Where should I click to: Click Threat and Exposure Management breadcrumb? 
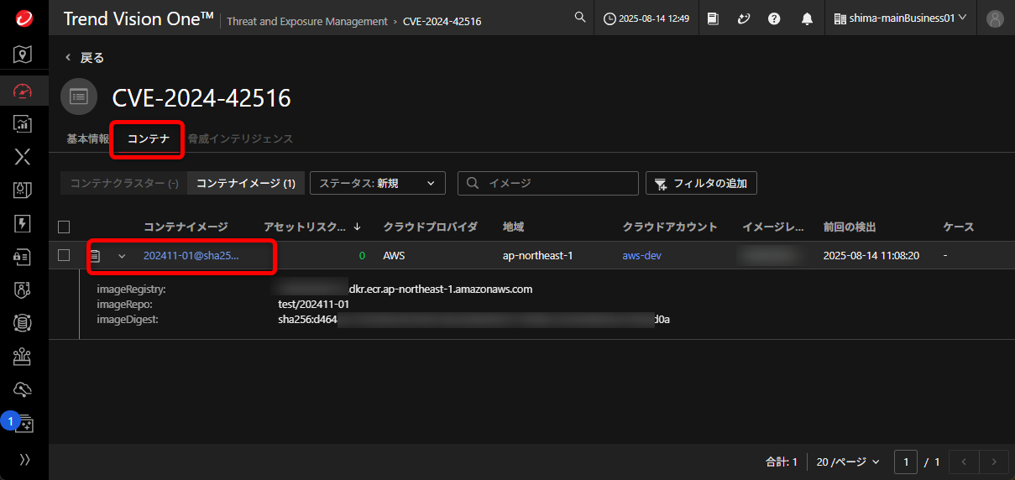click(x=308, y=21)
